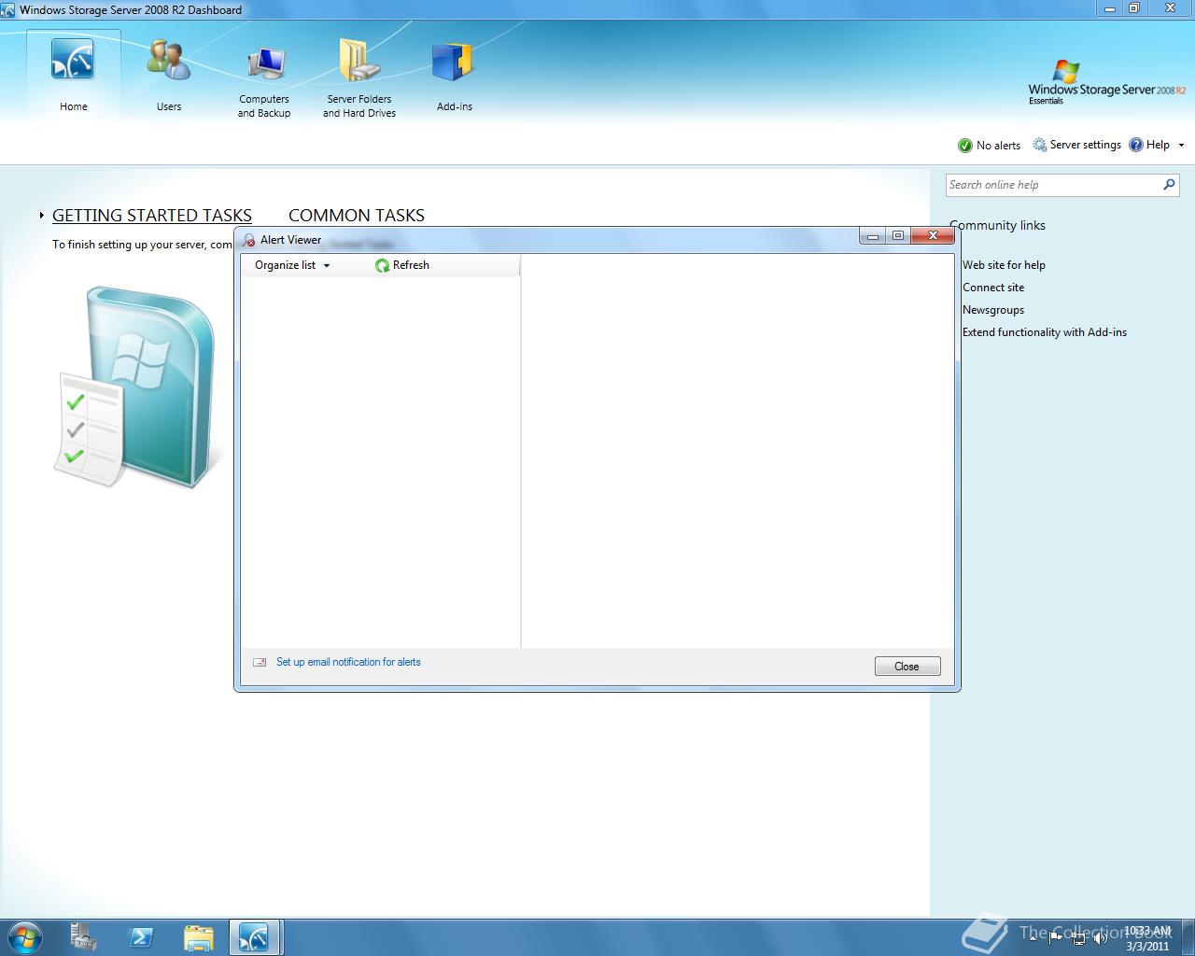The height and width of the screenshot is (956, 1195).
Task: Click Set up email notification for alerts
Action: (x=348, y=662)
